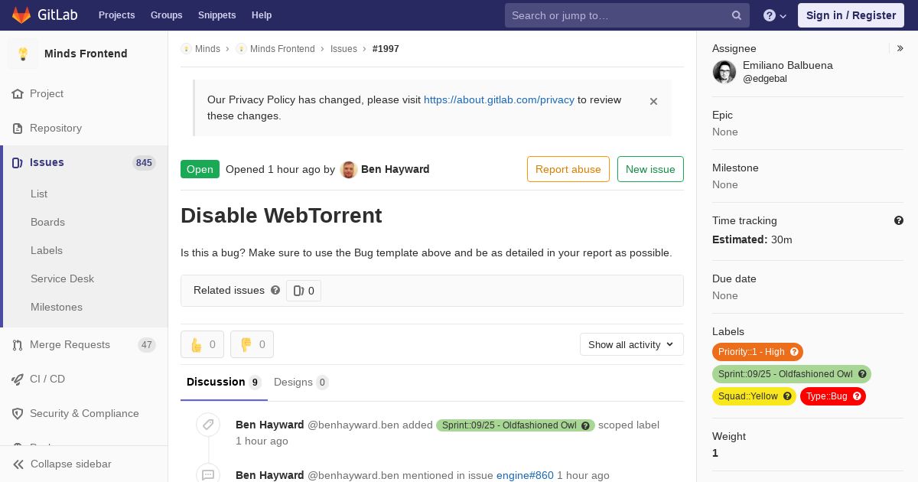The image size is (918, 482).
Task: Click the Priority::1 - High label
Action: (x=751, y=352)
